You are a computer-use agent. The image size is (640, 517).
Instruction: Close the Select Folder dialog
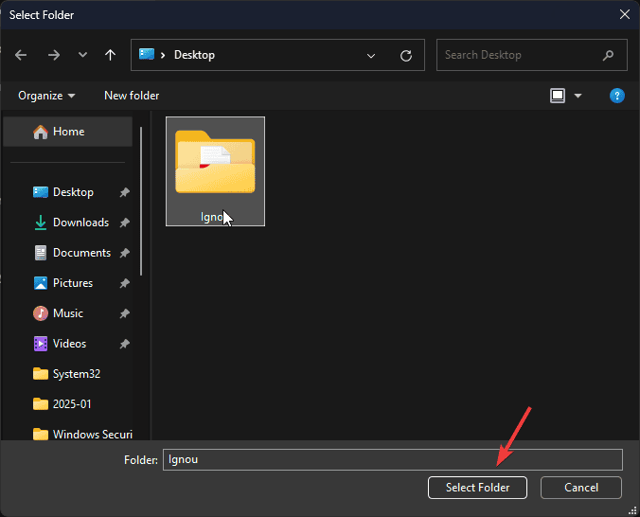click(624, 15)
